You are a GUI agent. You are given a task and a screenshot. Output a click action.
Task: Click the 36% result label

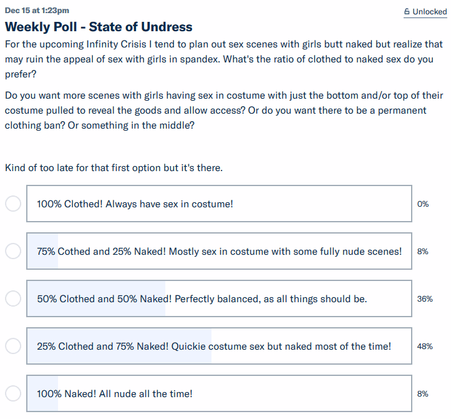coord(425,299)
